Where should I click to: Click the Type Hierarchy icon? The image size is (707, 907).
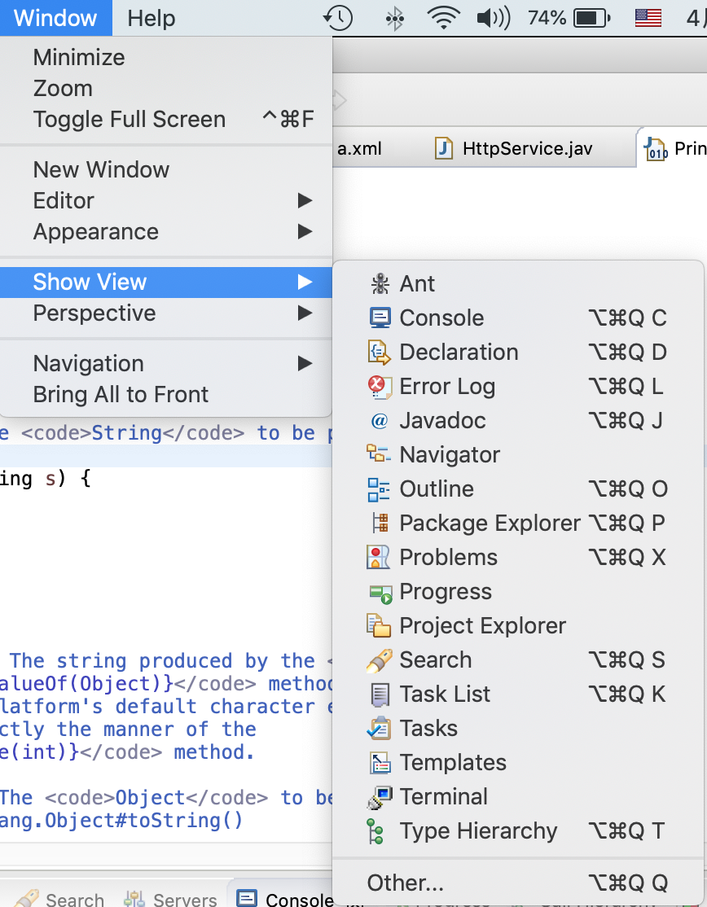pyautogui.click(x=377, y=831)
